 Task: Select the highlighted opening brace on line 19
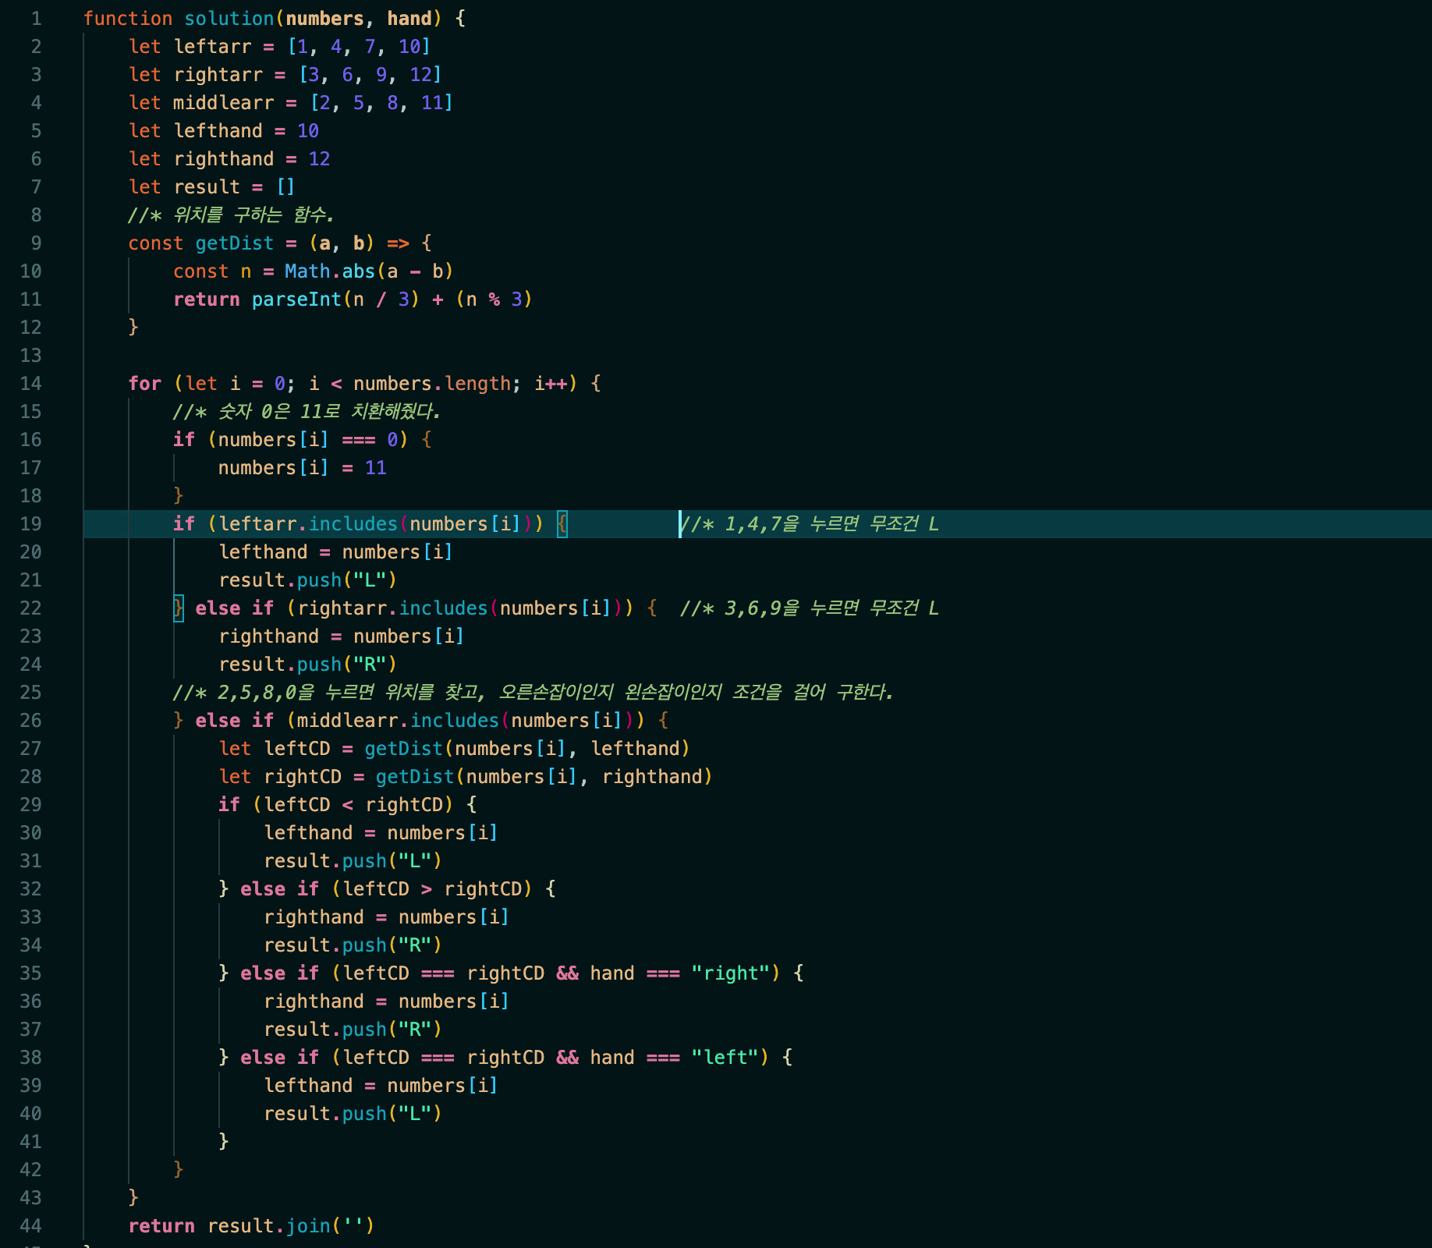point(562,524)
